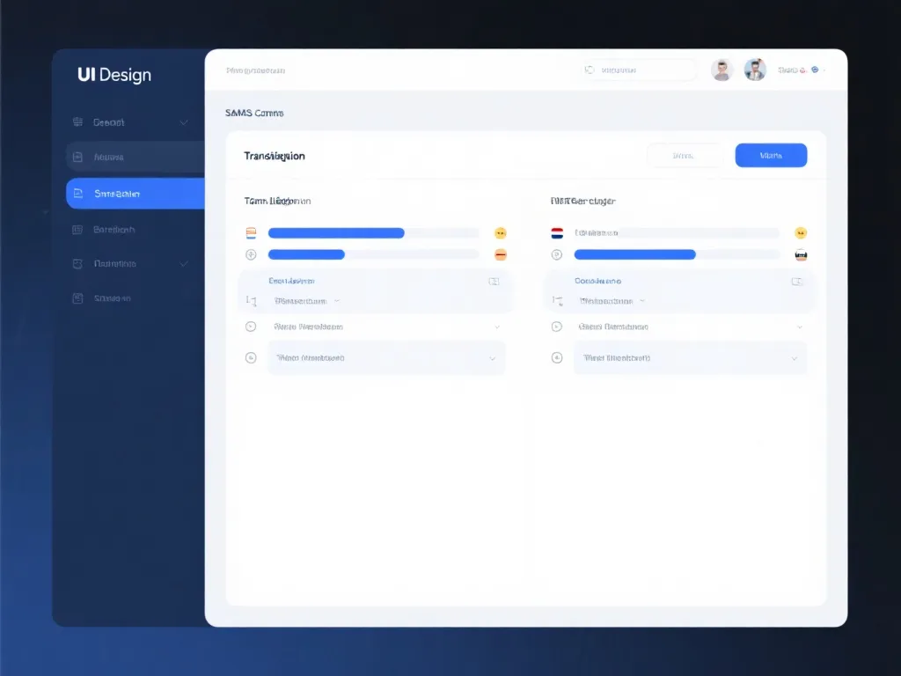Click the SAMS page heading
The image size is (901, 676).
point(254,113)
